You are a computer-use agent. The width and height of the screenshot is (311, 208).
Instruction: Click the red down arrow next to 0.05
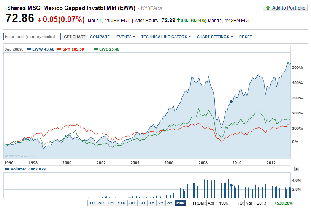coord(40,20)
